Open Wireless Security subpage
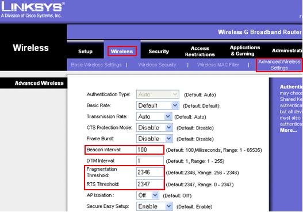 click(157, 65)
